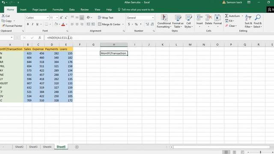
Task: Align text to the middle
Action: [77, 18]
